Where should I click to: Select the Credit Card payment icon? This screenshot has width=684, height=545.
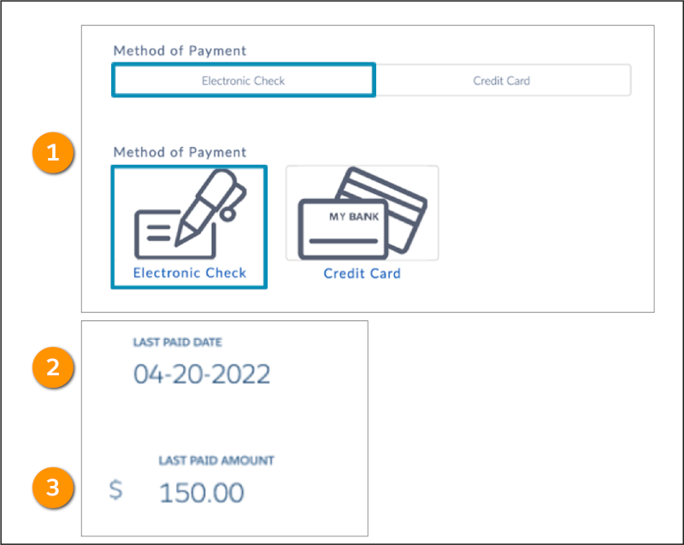362,214
